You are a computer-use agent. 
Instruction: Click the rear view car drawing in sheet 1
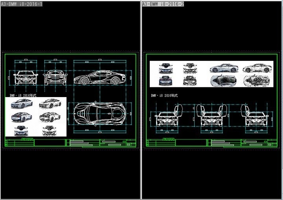pyautogui.click(x=55, y=78)
